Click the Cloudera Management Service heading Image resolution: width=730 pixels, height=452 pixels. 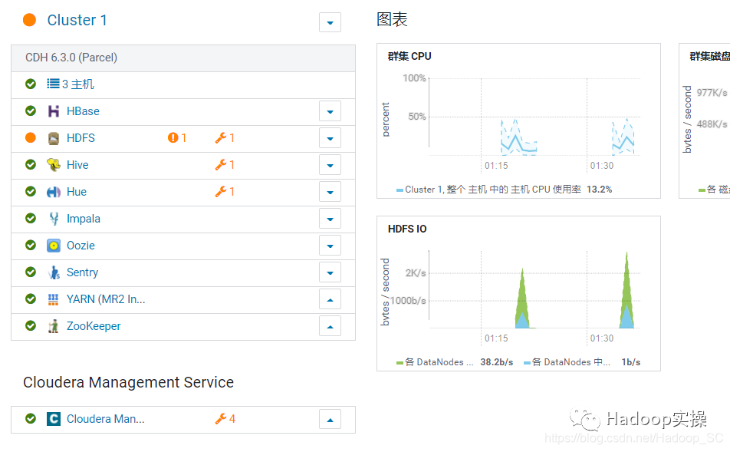(x=129, y=383)
